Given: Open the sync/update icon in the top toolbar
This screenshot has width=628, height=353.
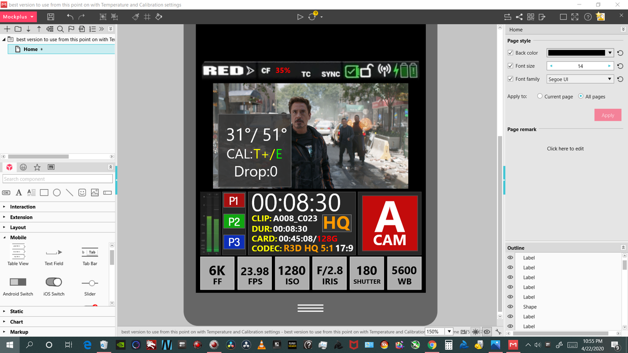Looking at the screenshot, I should click(x=313, y=16).
